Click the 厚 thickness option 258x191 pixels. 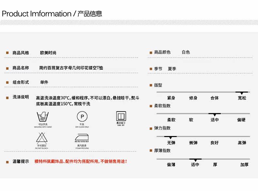point(215,165)
